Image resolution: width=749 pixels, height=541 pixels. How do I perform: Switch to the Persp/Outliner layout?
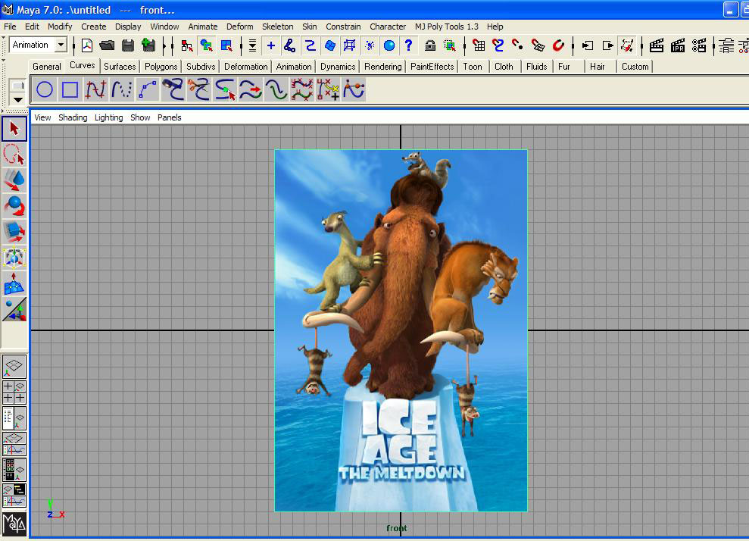(14, 418)
